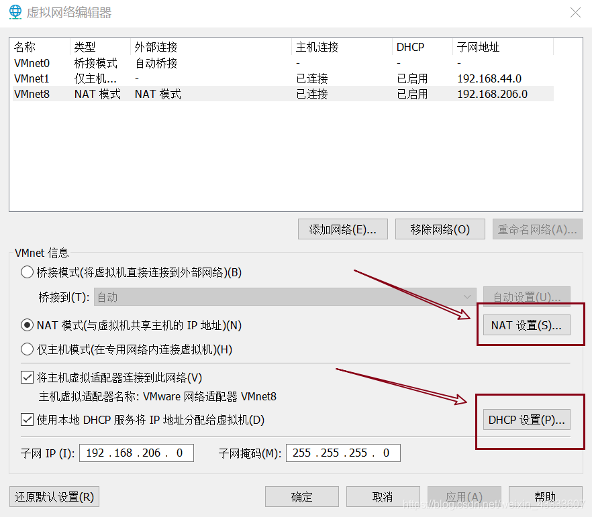This screenshot has width=592, height=517.
Task: Click the DHCP column header
Action: [x=422, y=47]
